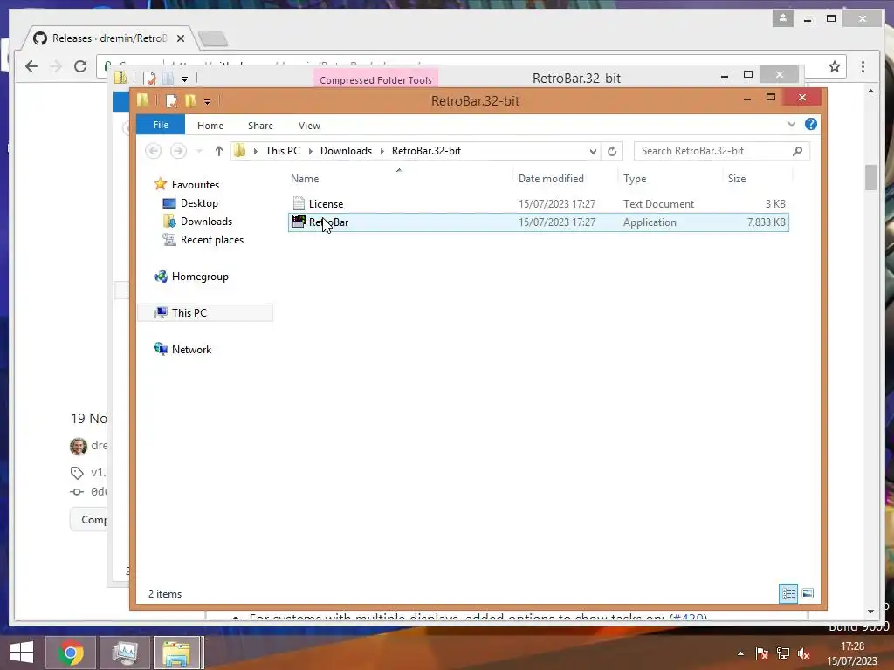Click the Explorer Help question mark icon
The height and width of the screenshot is (670, 894).
tap(810, 124)
